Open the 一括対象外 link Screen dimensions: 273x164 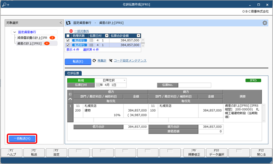(82, 31)
